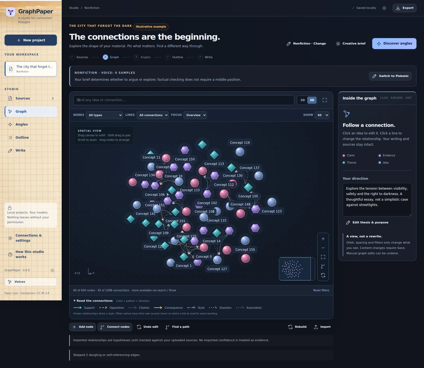
Task: Open How this studio works help
Action: pos(31,254)
